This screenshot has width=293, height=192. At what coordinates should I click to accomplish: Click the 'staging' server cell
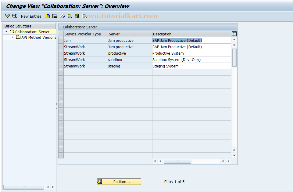[130, 66]
